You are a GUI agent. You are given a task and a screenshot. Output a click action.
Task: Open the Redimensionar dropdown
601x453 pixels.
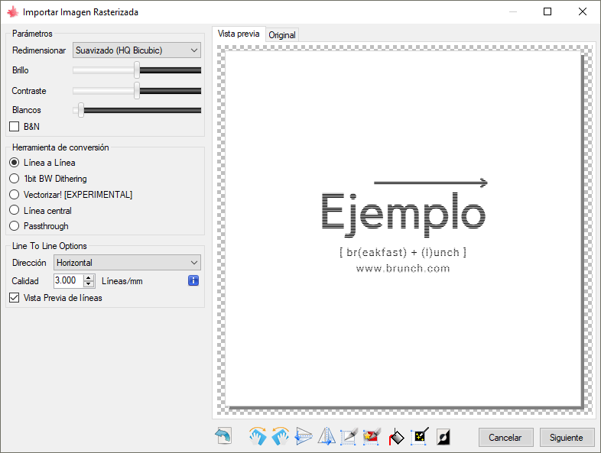(136, 50)
